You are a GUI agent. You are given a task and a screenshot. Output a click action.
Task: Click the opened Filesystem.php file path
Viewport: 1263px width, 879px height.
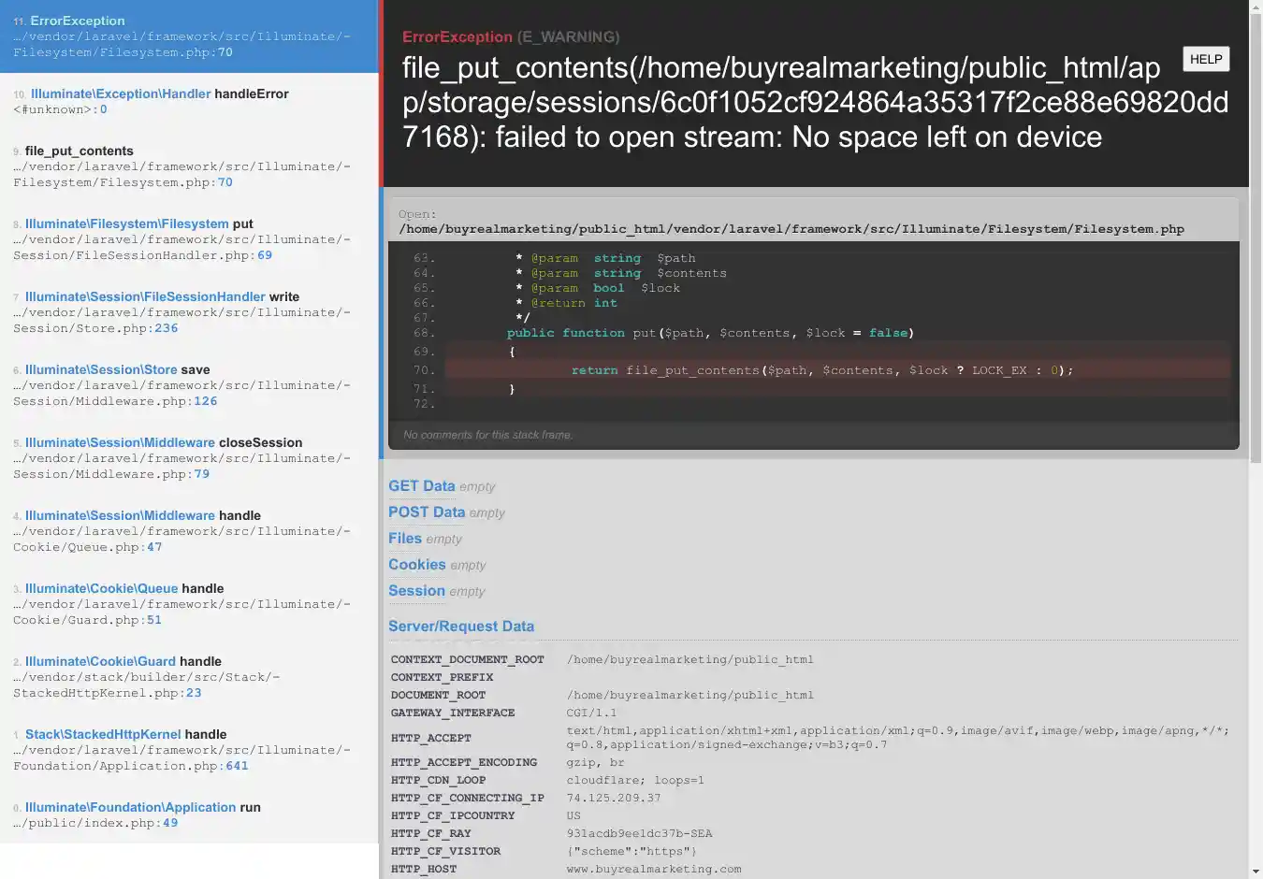(791, 229)
